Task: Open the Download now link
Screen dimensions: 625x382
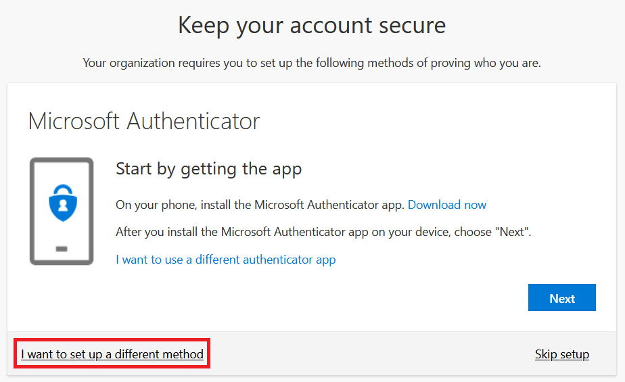Action: 447,205
